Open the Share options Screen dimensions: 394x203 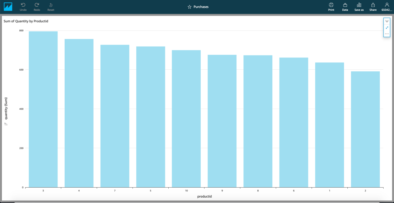(373, 5)
